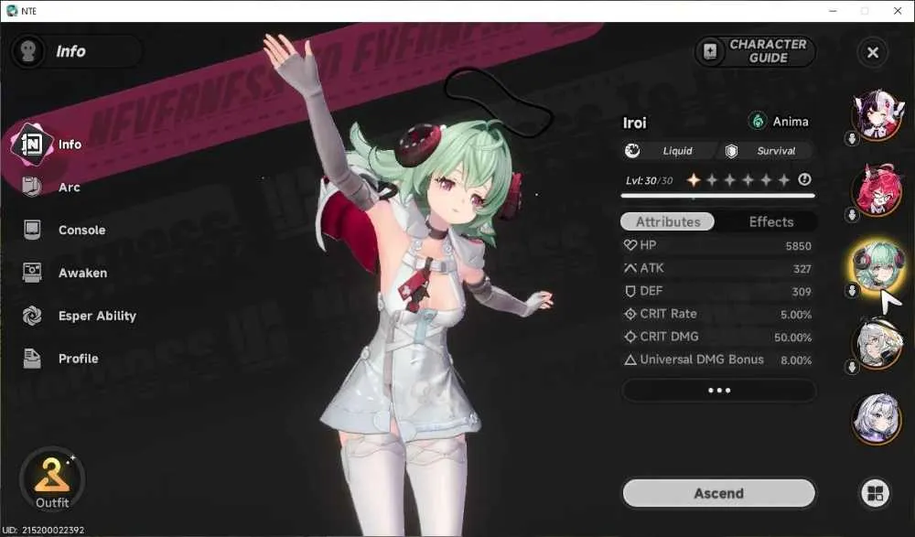
Task: Select the highlighted Info item in the left menu
Action: 47,145
